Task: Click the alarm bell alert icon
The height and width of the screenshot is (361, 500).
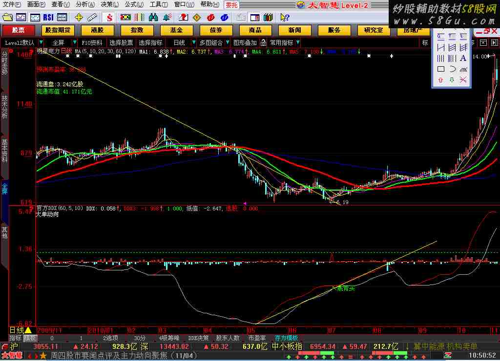Action: [x=167, y=18]
